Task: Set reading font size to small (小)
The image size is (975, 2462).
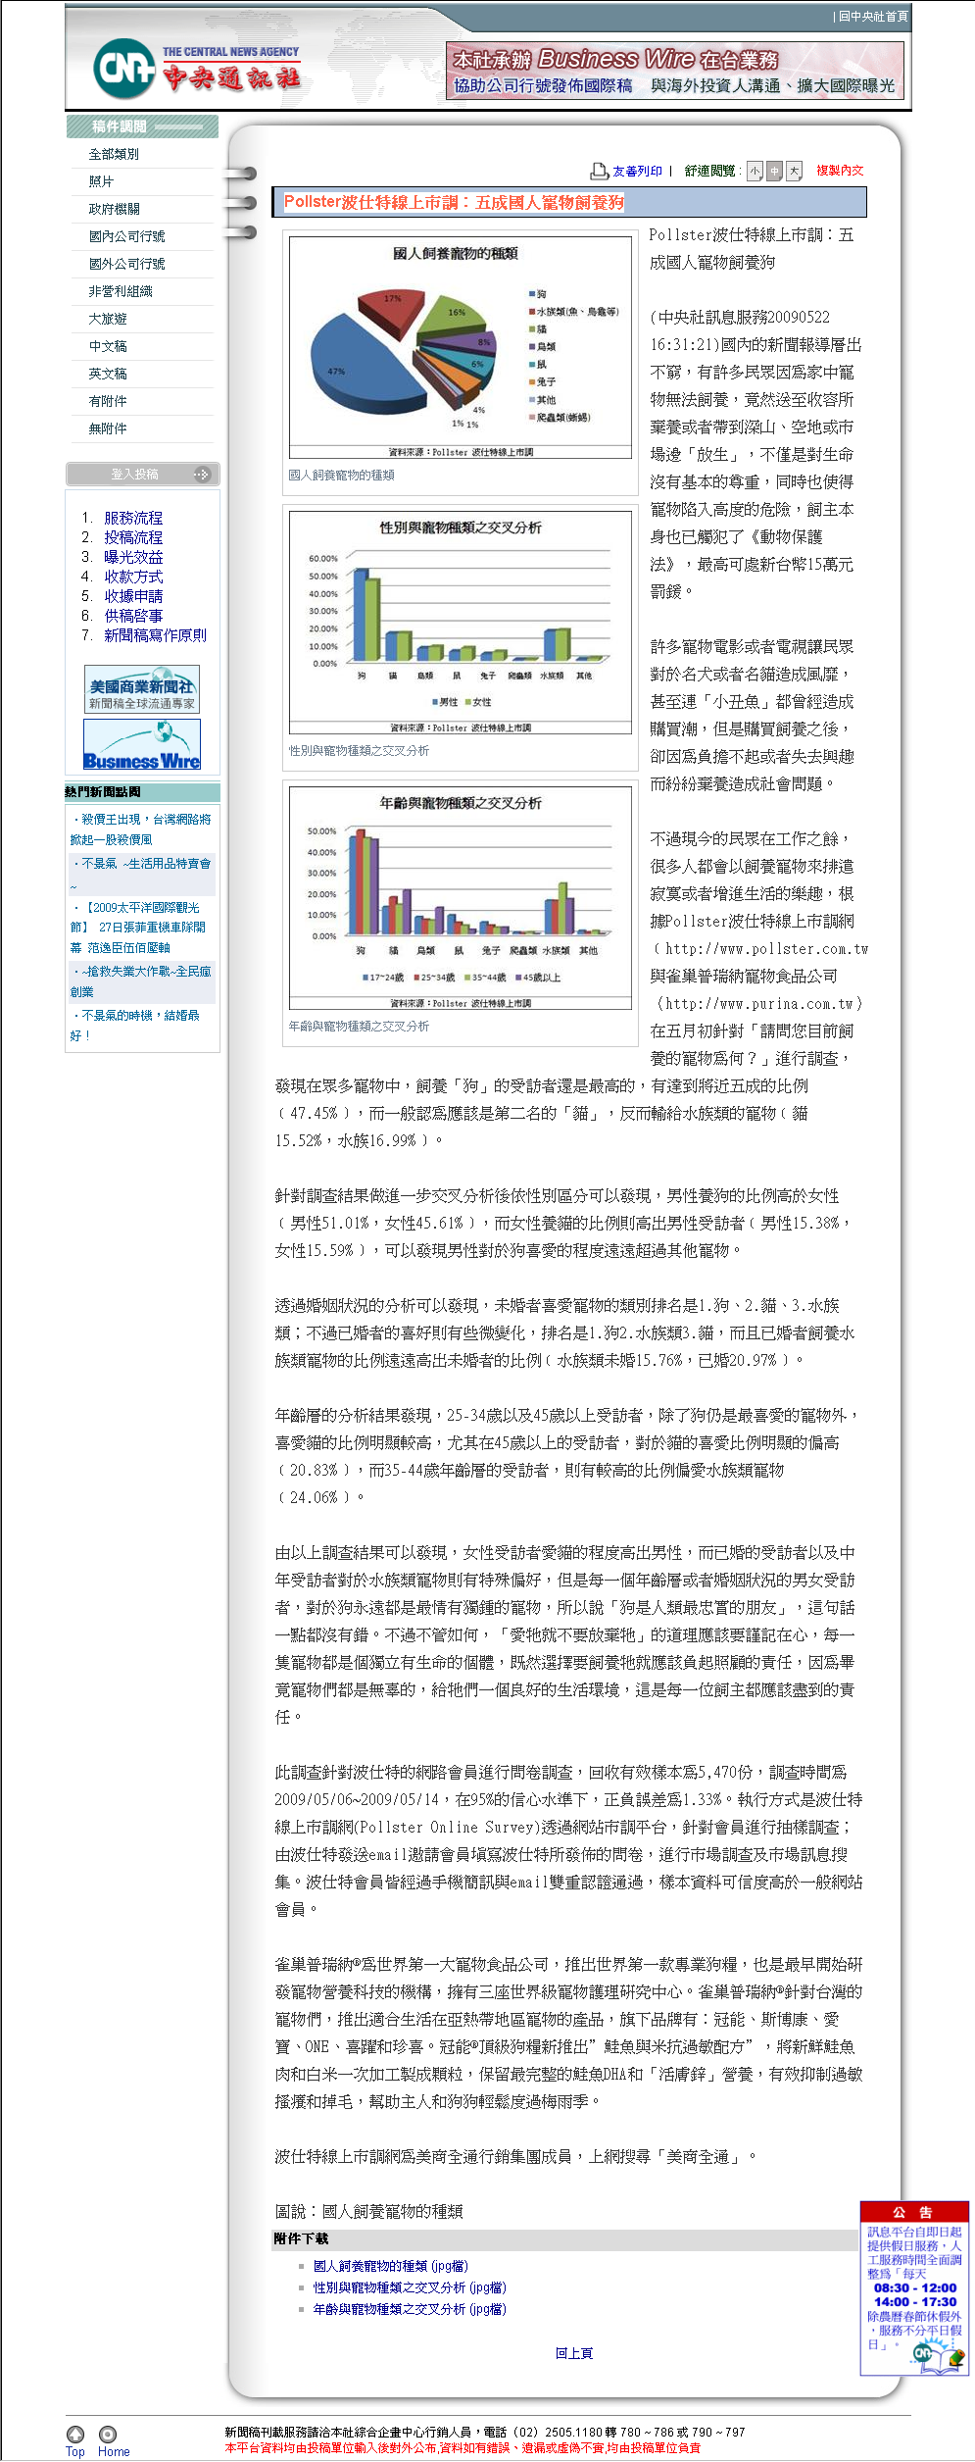Action: (x=755, y=171)
